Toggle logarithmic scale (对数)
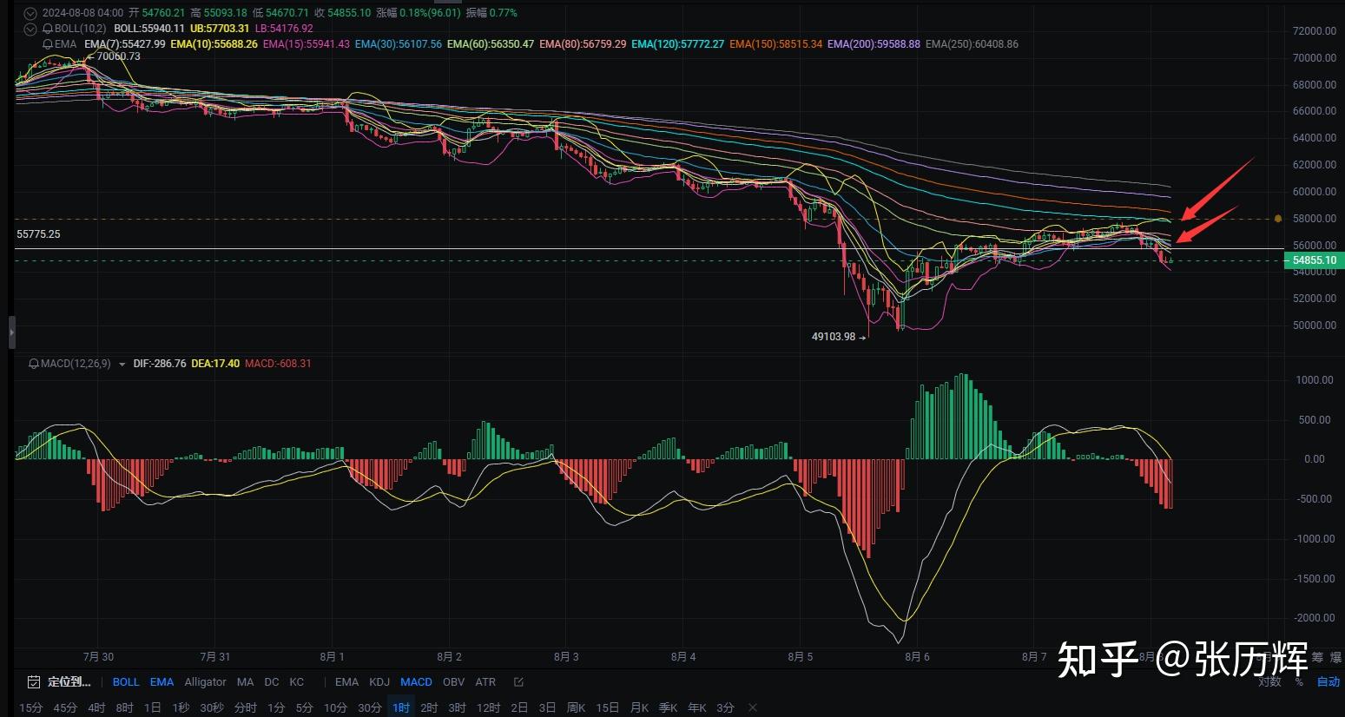 point(1269,682)
